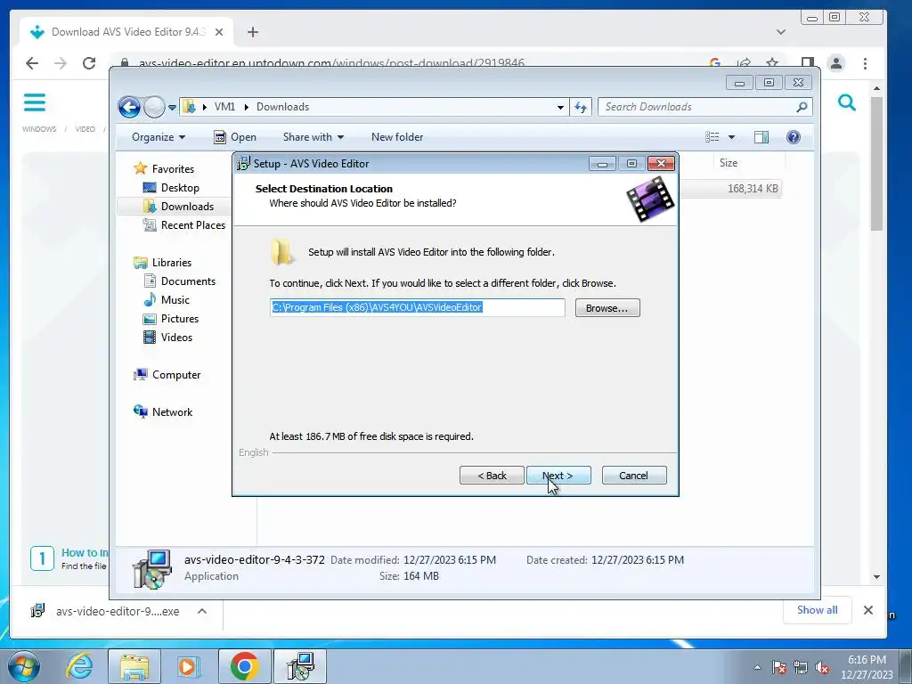Click Browse to choose a different folder
The height and width of the screenshot is (684, 912).
607,307
